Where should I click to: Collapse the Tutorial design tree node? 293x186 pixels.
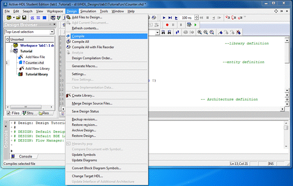[11, 51]
